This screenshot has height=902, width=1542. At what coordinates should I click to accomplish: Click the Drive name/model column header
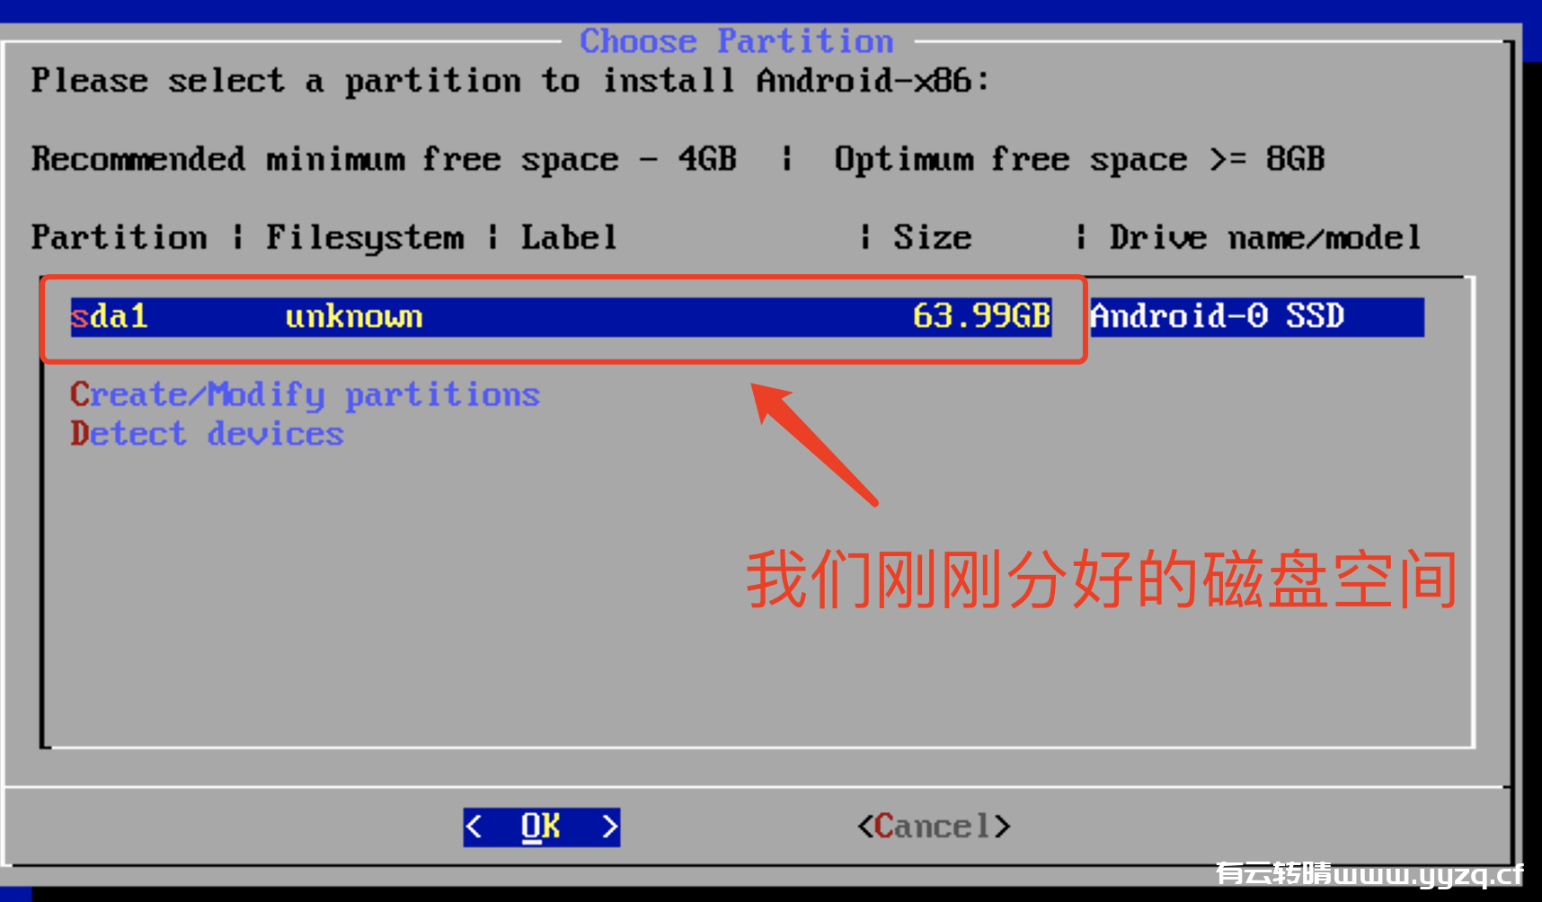point(1265,238)
